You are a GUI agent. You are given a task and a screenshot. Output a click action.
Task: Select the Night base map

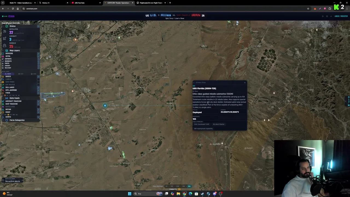8,74
